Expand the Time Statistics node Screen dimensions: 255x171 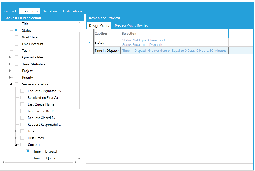point(10,64)
